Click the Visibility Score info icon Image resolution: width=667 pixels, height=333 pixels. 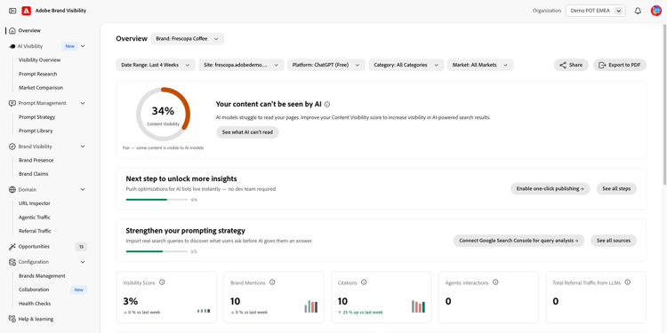click(x=162, y=282)
